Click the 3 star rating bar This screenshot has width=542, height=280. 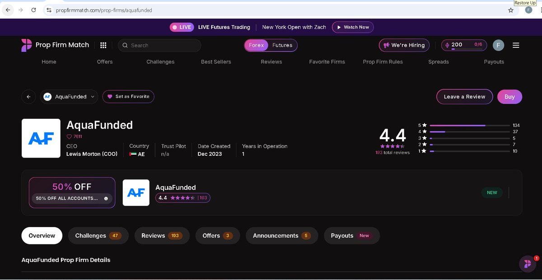tap(469, 138)
